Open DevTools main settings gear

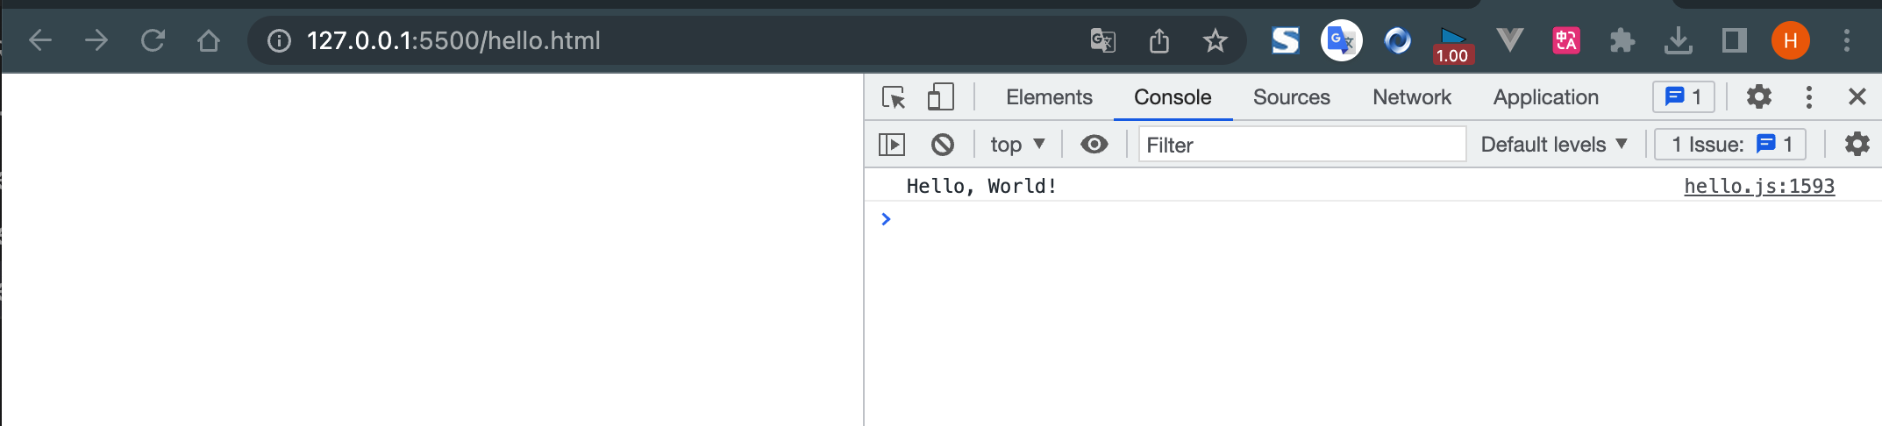pyautogui.click(x=1758, y=97)
